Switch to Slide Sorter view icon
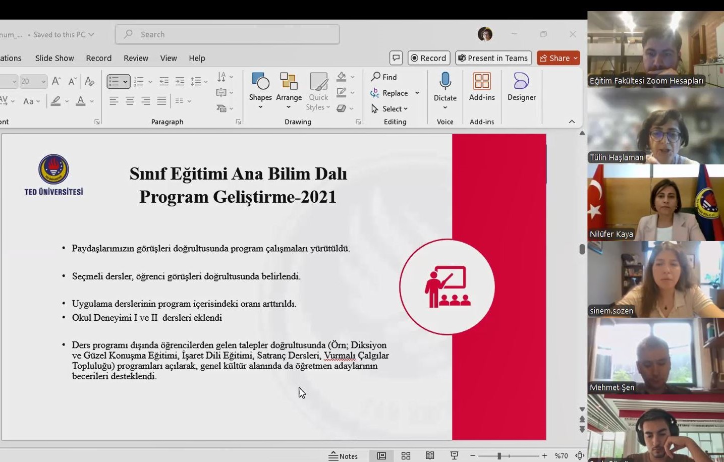Viewport: 724px width, 462px height. tap(406, 455)
